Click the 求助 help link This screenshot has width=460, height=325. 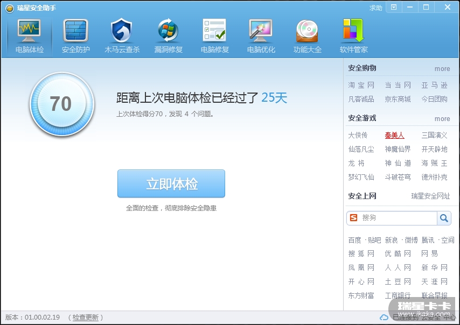pos(376,8)
